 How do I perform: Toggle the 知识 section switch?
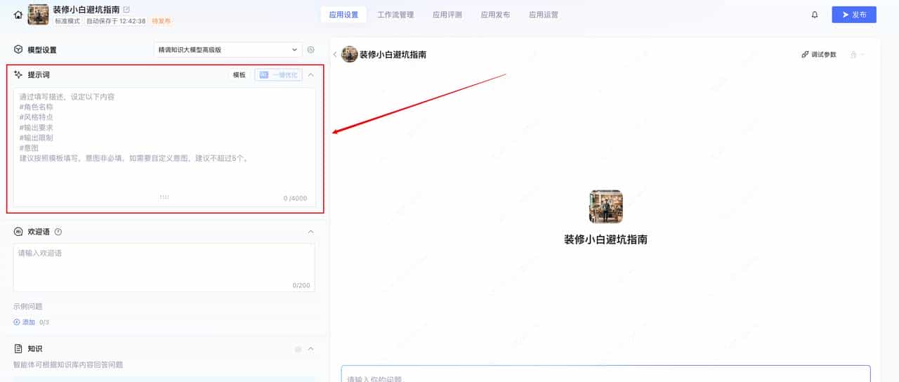click(298, 349)
